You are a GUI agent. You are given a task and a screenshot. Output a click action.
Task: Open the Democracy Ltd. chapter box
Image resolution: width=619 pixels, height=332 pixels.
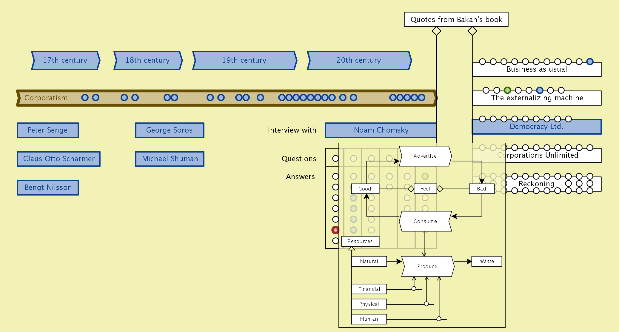[536, 127]
